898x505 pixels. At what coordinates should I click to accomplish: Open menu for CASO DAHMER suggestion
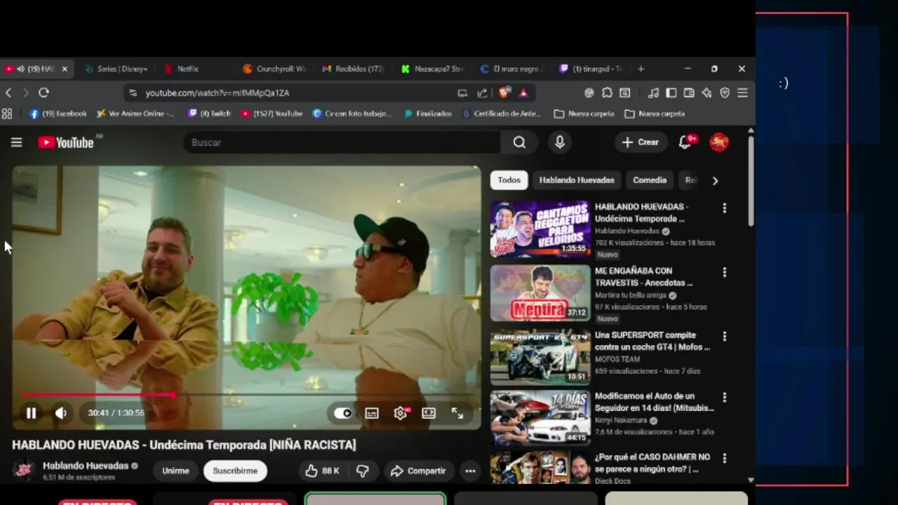pos(725,459)
